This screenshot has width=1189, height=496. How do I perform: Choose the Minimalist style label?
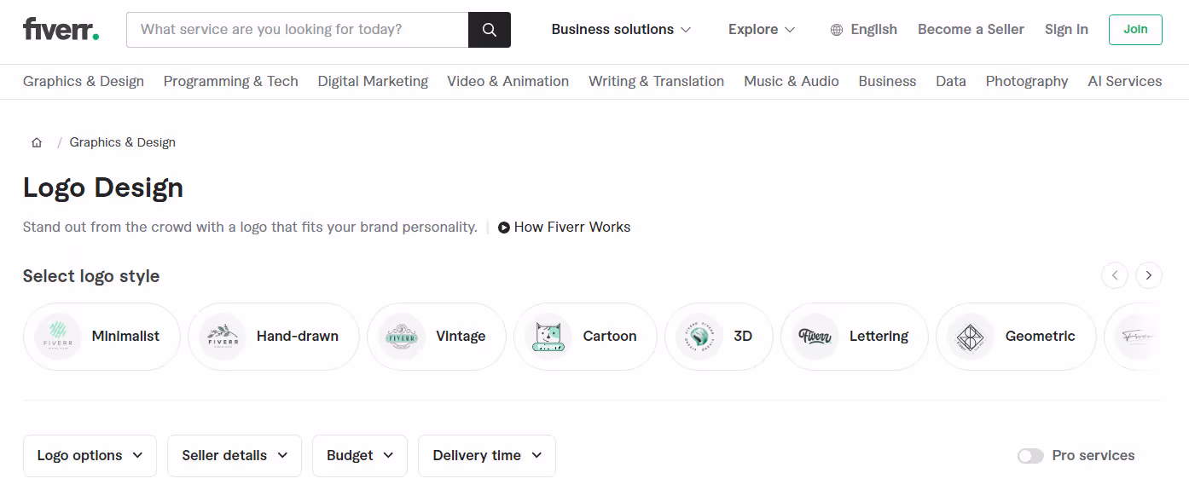tap(125, 337)
